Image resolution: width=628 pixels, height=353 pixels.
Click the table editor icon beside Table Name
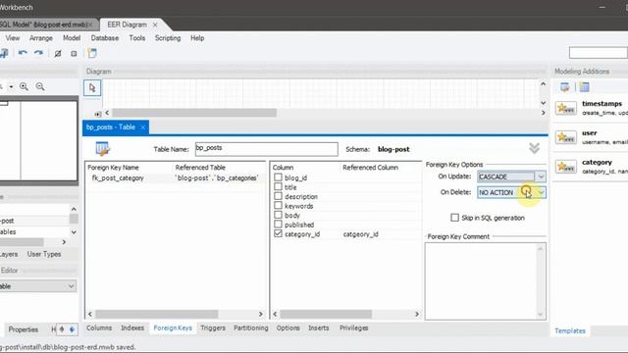102,149
